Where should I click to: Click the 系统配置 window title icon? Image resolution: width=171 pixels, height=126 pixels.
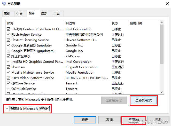pos(4,4)
